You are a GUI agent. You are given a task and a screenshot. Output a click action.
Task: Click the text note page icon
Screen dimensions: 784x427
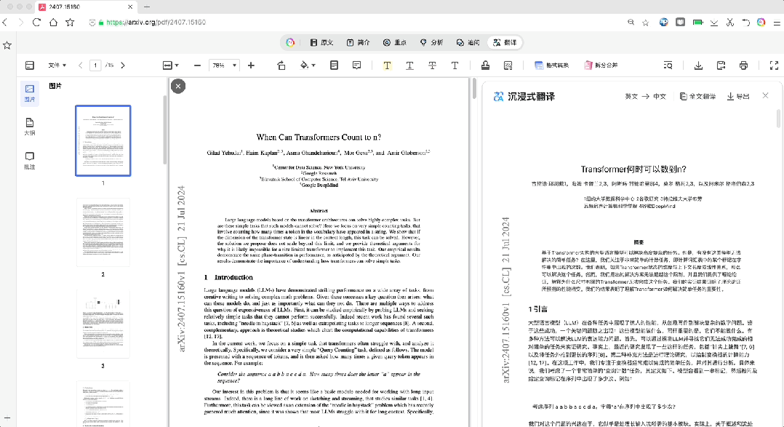coord(334,65)
